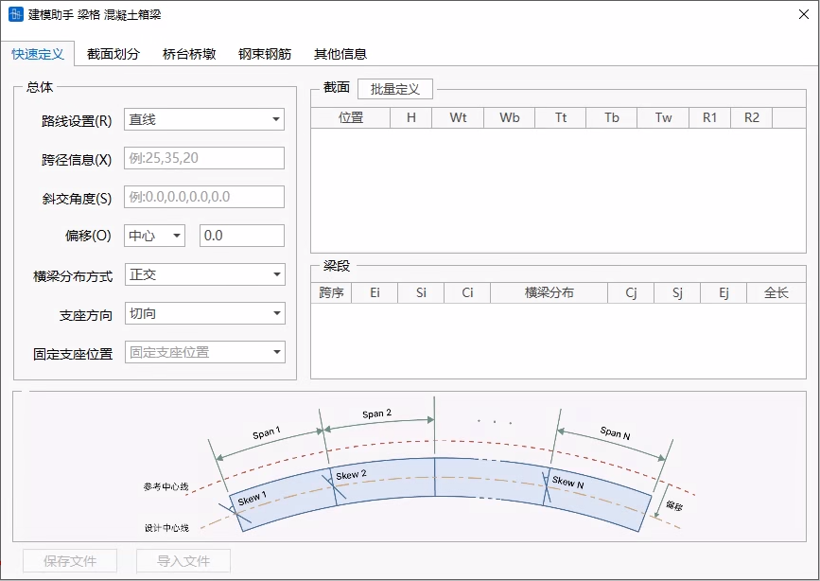Expand the 横梁分布方式 dropdown
The image size is (820, 581).
point(204,274)
